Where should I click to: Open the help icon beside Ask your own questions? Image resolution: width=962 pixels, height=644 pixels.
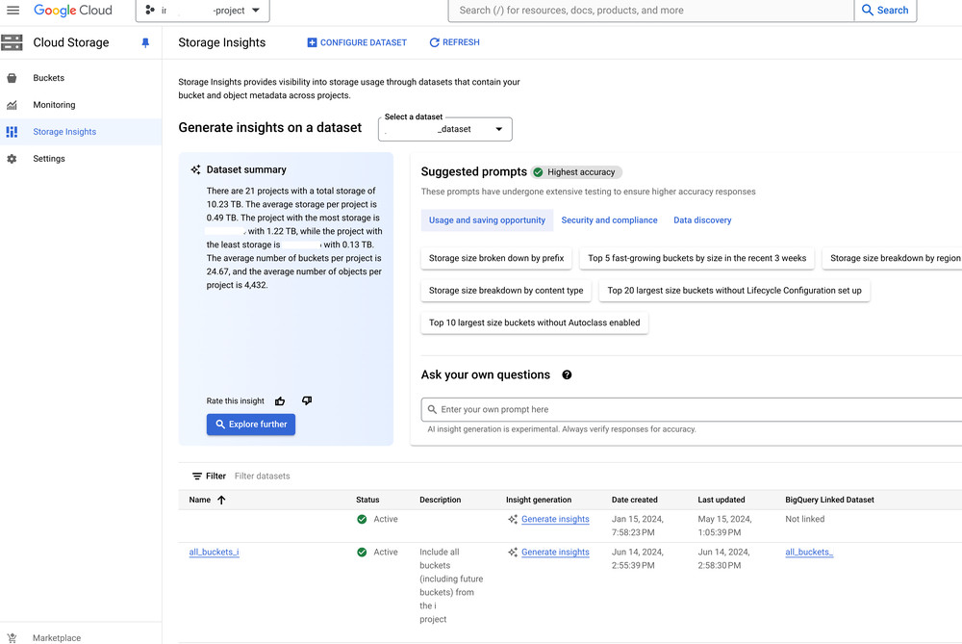point(567,375)
